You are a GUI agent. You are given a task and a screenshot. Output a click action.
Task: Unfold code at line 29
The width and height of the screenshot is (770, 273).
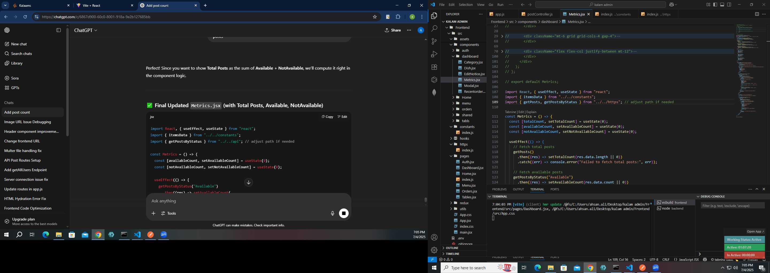(x=502, y=36)
